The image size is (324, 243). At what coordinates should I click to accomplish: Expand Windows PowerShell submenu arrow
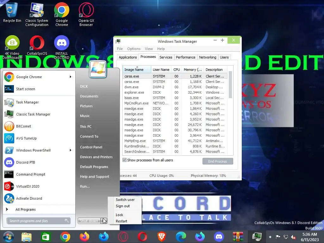pos(71,150)
